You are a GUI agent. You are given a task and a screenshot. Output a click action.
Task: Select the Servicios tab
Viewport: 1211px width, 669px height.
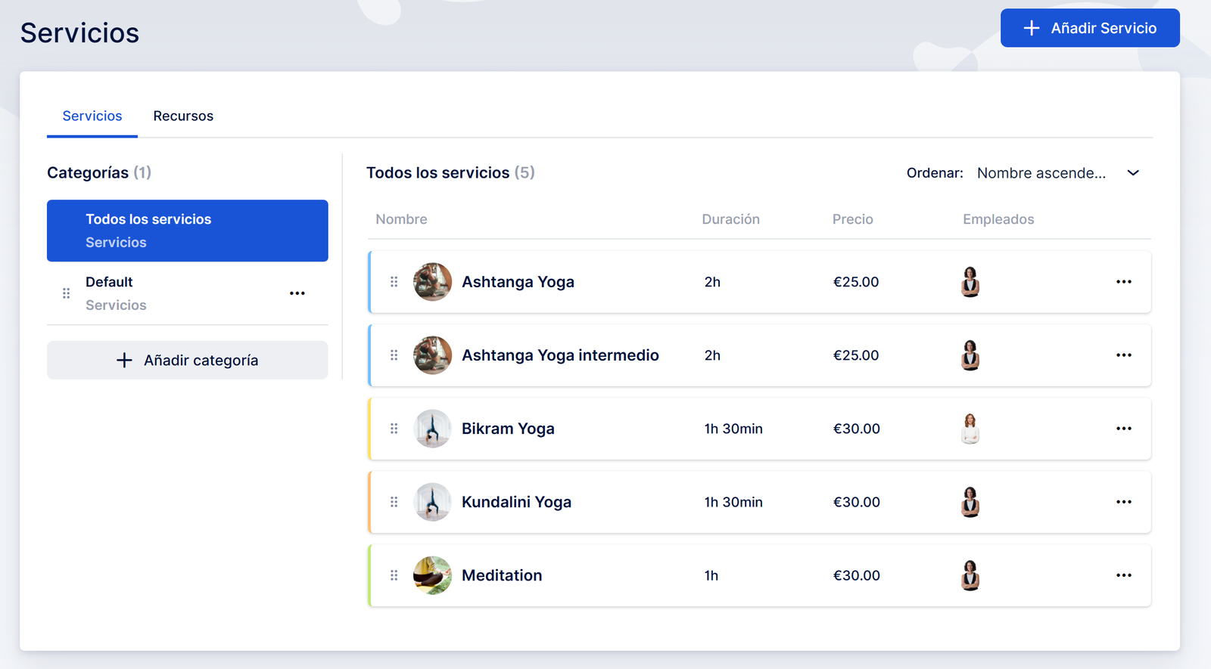(92, 116)
